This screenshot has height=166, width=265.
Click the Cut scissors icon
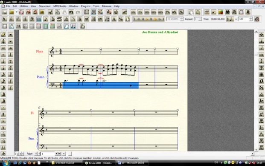51,12
